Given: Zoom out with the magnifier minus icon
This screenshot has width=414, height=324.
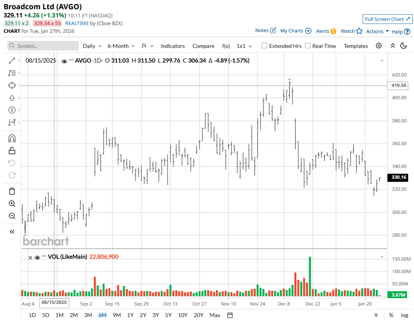Looking at the screenshot, I should (12, 216).
